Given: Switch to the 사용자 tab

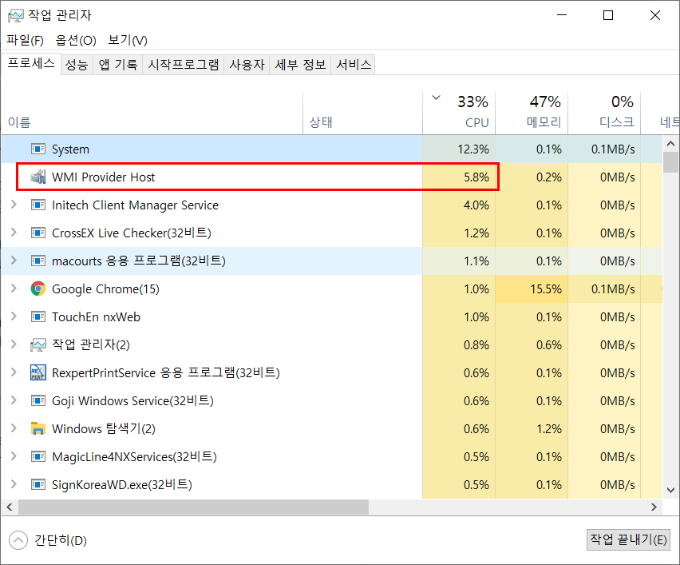Looking at the screenshot, I should (x=247, y=65).
